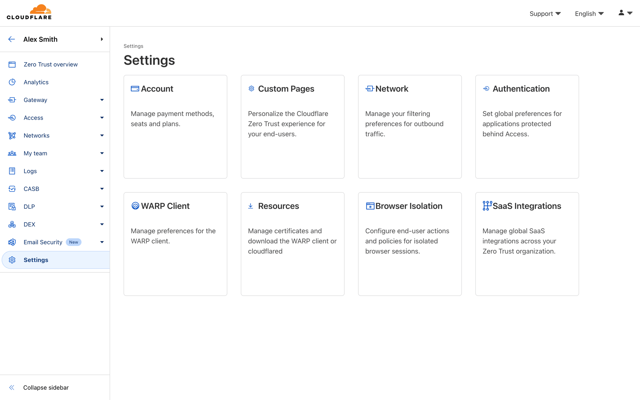Open the Resources settings card title
The height and width of the screenshot is (400, 640).
coord(278,206)
